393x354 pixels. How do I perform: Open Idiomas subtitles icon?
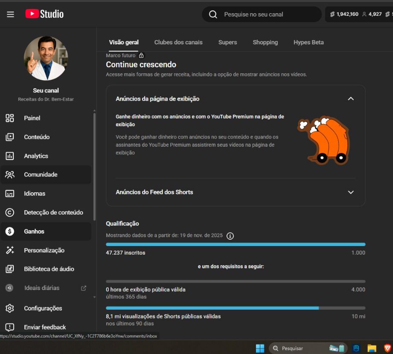(x=10, y=194)
